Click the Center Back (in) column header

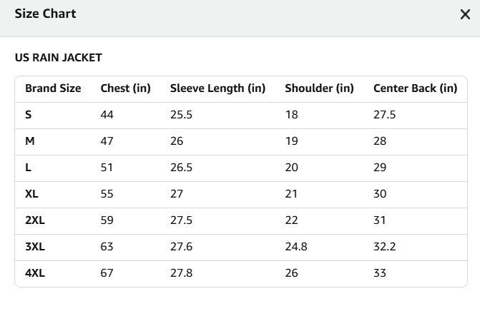point(415,88)
